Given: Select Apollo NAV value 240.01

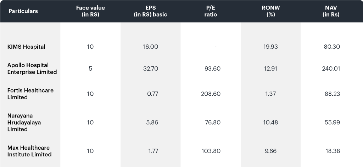Looking at the screenshot, I should tap(331, 68).
